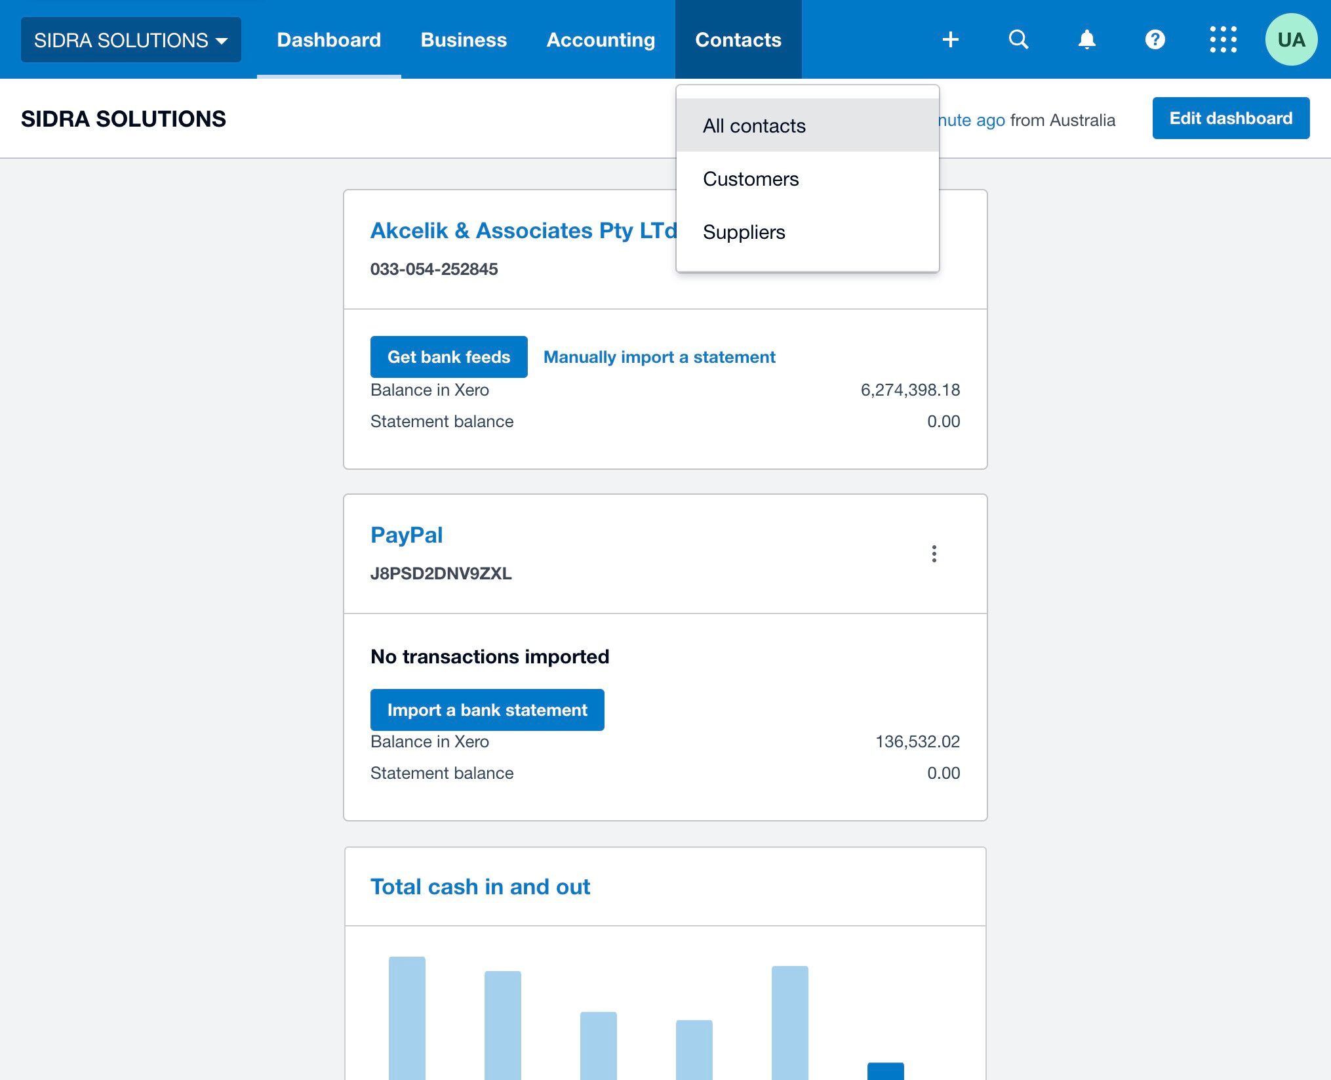Choose Customers in Contacts menu

[751, 178]
